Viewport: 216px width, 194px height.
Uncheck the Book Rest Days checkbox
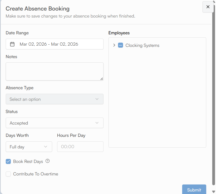tap(8, 161)
